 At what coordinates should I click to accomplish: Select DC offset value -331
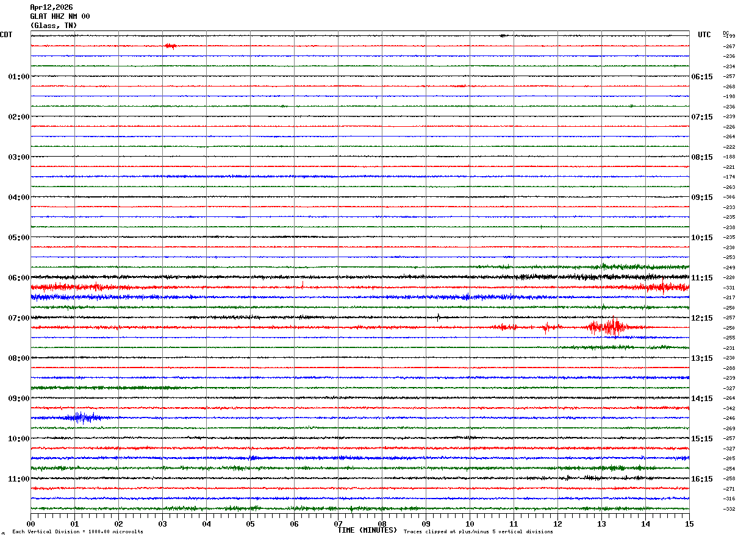click(x=729, y=288)
